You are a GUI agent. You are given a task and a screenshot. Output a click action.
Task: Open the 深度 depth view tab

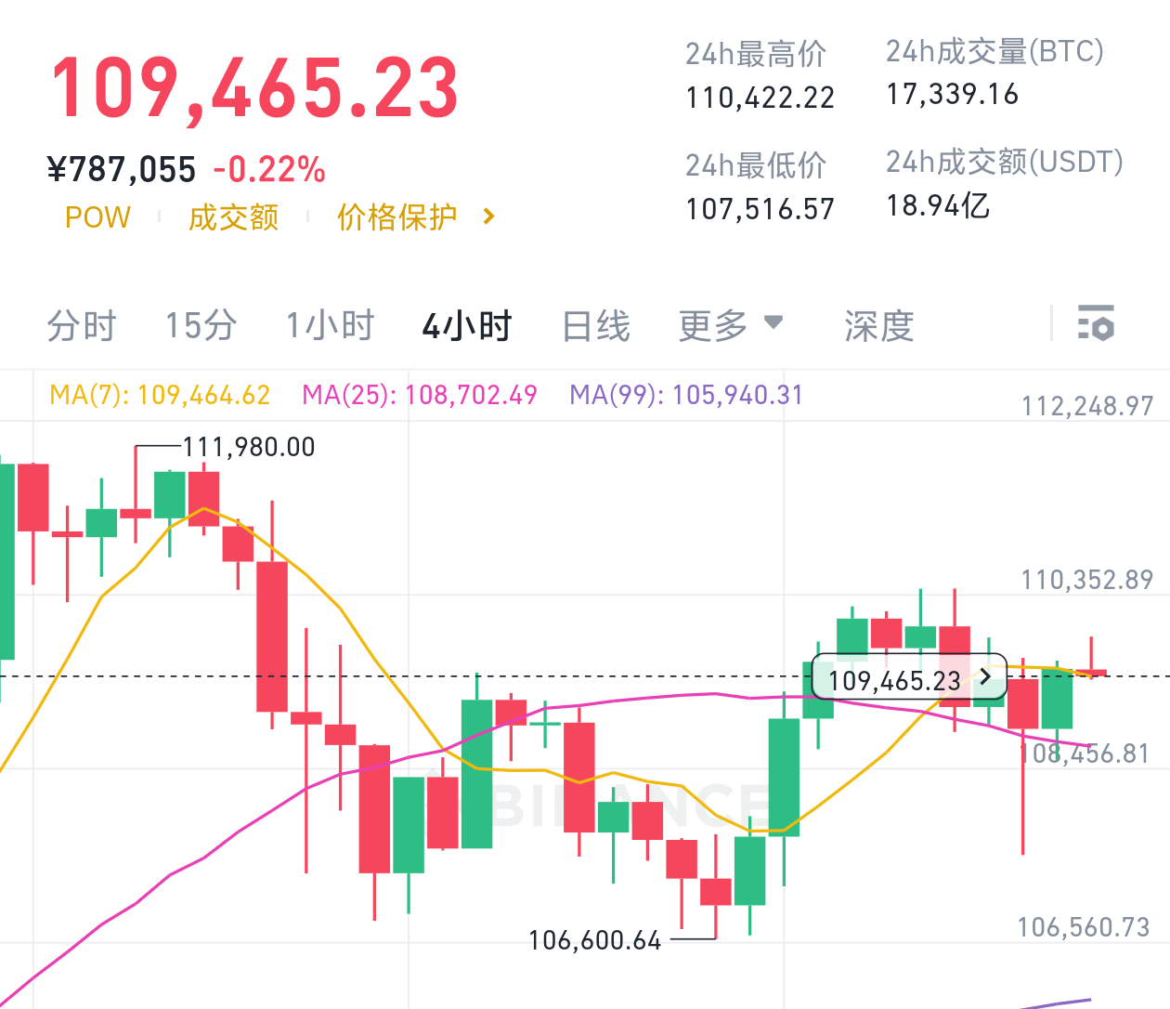878,326
